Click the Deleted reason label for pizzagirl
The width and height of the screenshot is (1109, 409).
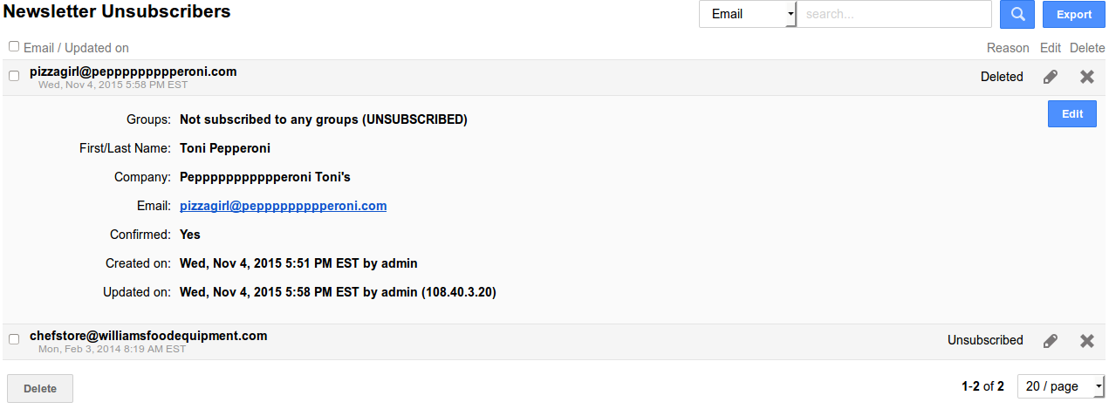(x=1002, y=77)
